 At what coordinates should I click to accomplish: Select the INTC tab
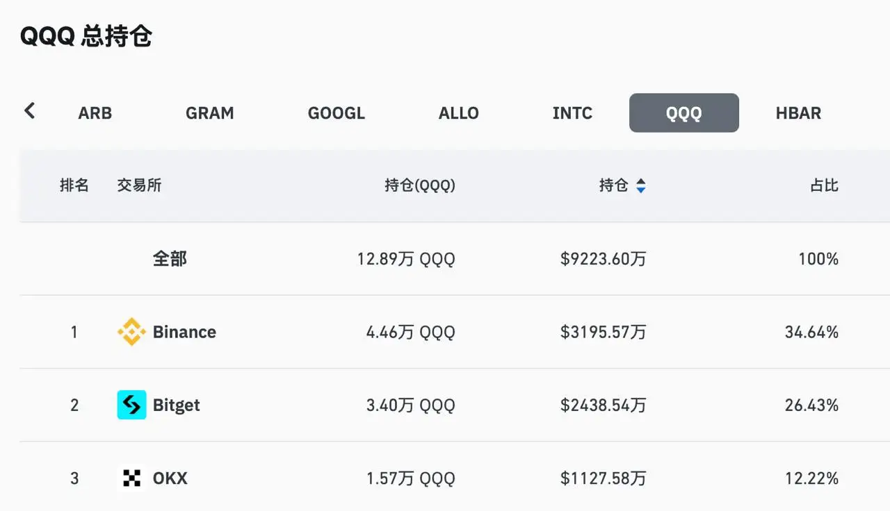[572, 113]
